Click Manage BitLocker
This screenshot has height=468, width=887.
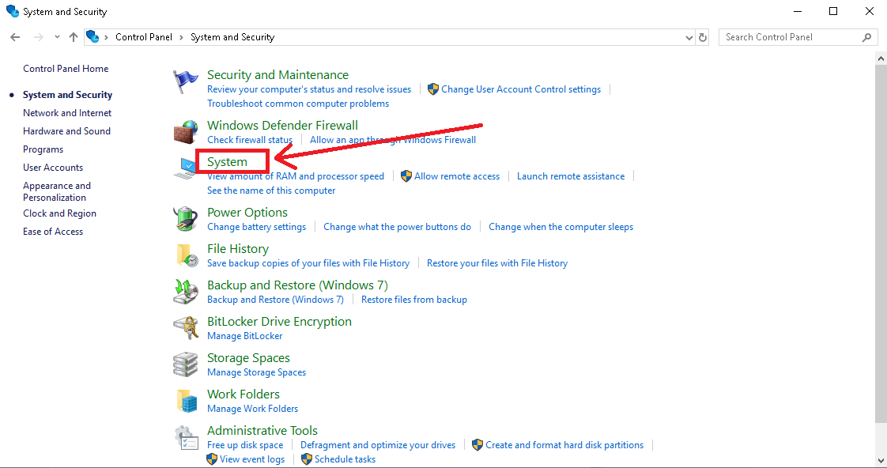244,335
